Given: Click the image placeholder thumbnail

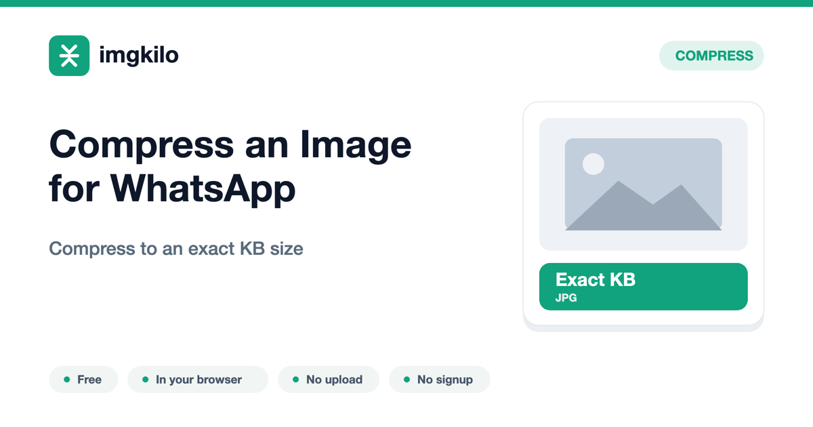Looking at the screenshot, I should pyautogui.click(x=644, y=184).
